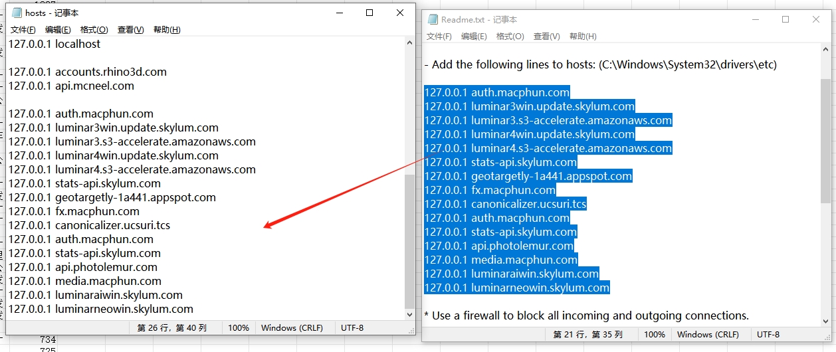Click the Readme.txt vertical scrollbar thumb
Viewport: 836px width, 352px height.
[x=825, y=141]
